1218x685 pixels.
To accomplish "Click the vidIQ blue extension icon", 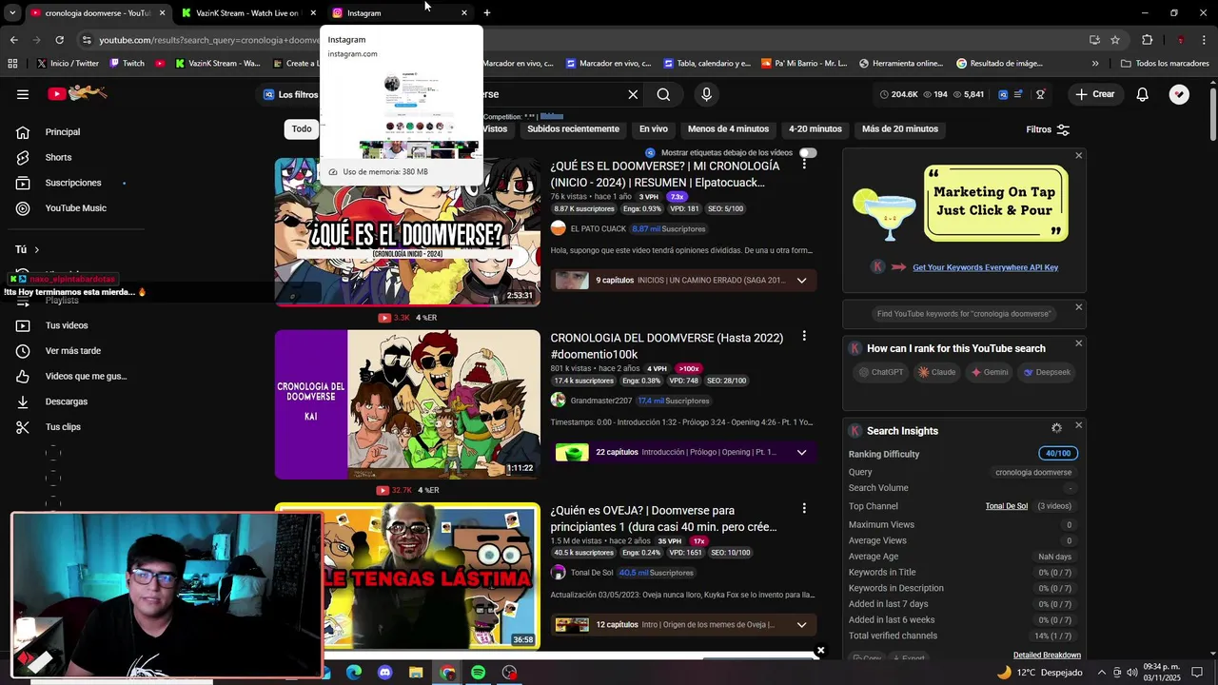I will (x=1003, y=94).
